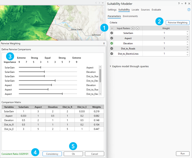Switch to the Evaluate tab
The width and height of the screenshot is (192, 158).
click(x=156, y=10)
